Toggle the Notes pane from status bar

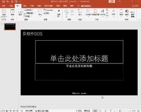pos(79,111)
